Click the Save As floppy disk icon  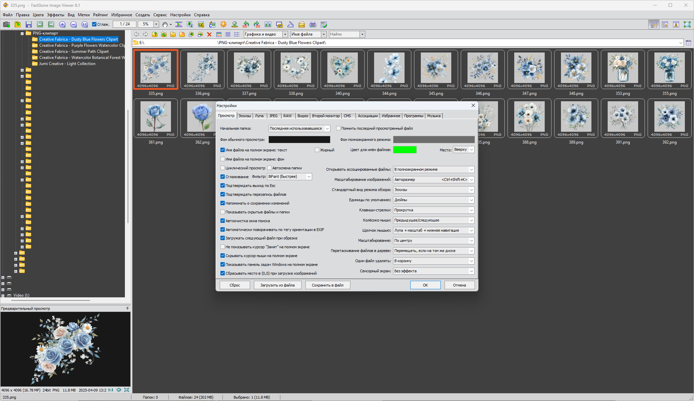29,24
